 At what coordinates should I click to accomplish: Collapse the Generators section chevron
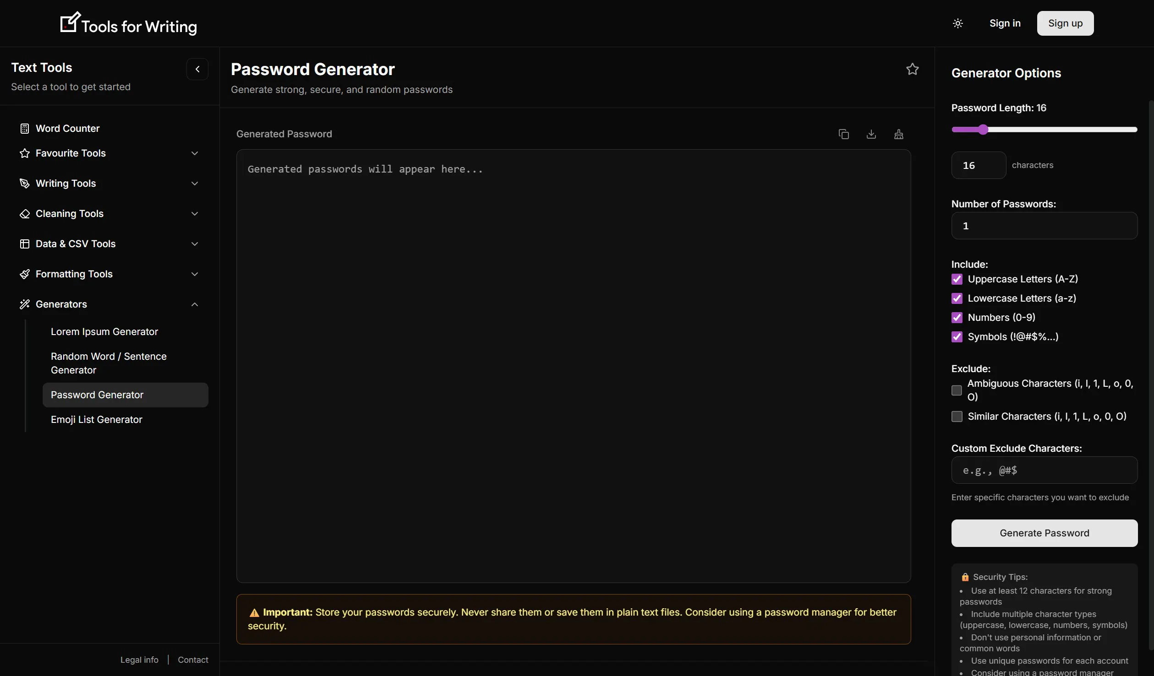tap(195, 304)
